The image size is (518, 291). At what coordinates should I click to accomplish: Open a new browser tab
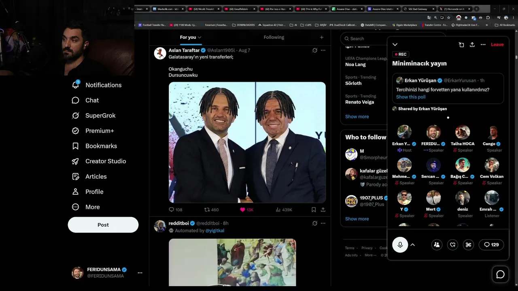(476, 9)
